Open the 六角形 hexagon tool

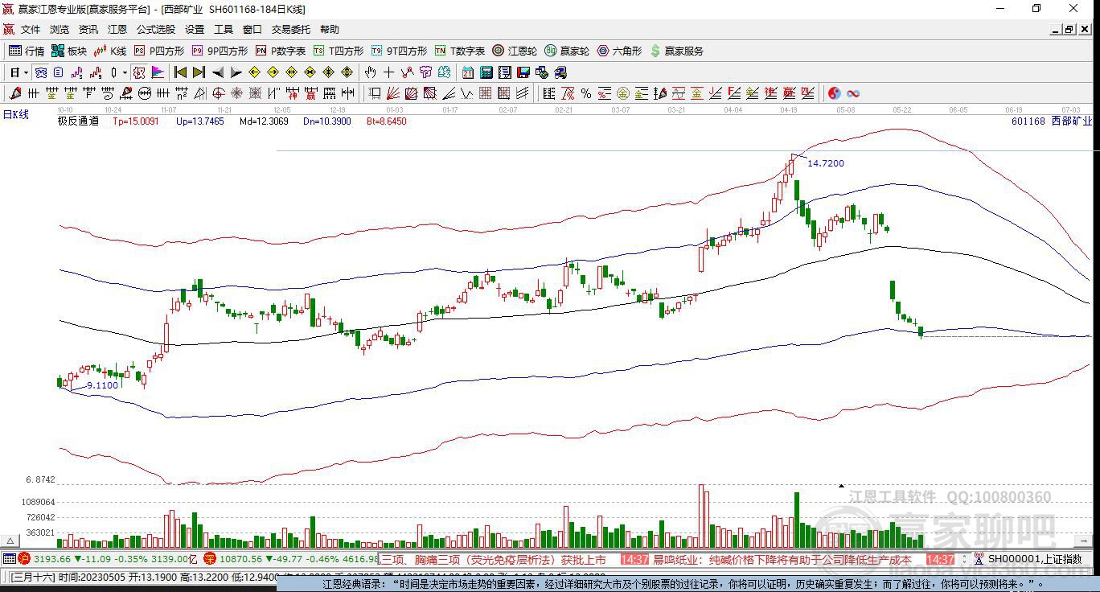click(x=619, y=51)
